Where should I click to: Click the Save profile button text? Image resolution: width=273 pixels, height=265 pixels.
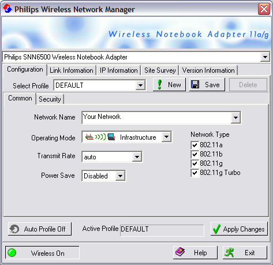212,85
